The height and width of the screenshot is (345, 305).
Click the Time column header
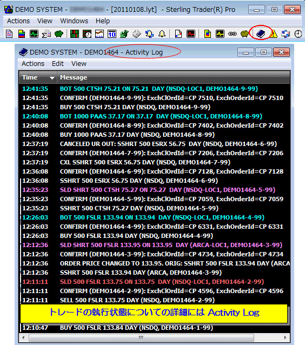pos(38,77)
